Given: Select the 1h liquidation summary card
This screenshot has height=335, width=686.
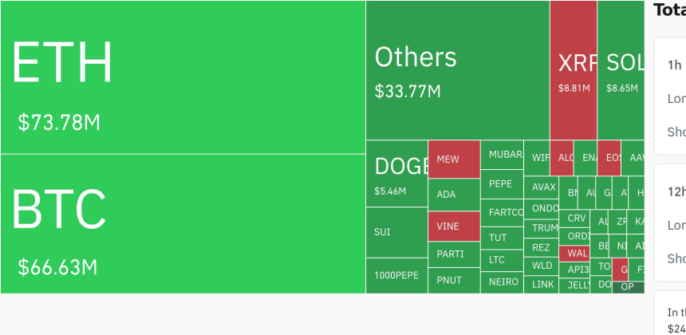Looking at the screenshot, I should pyautogui.click(x=670, y=96).
